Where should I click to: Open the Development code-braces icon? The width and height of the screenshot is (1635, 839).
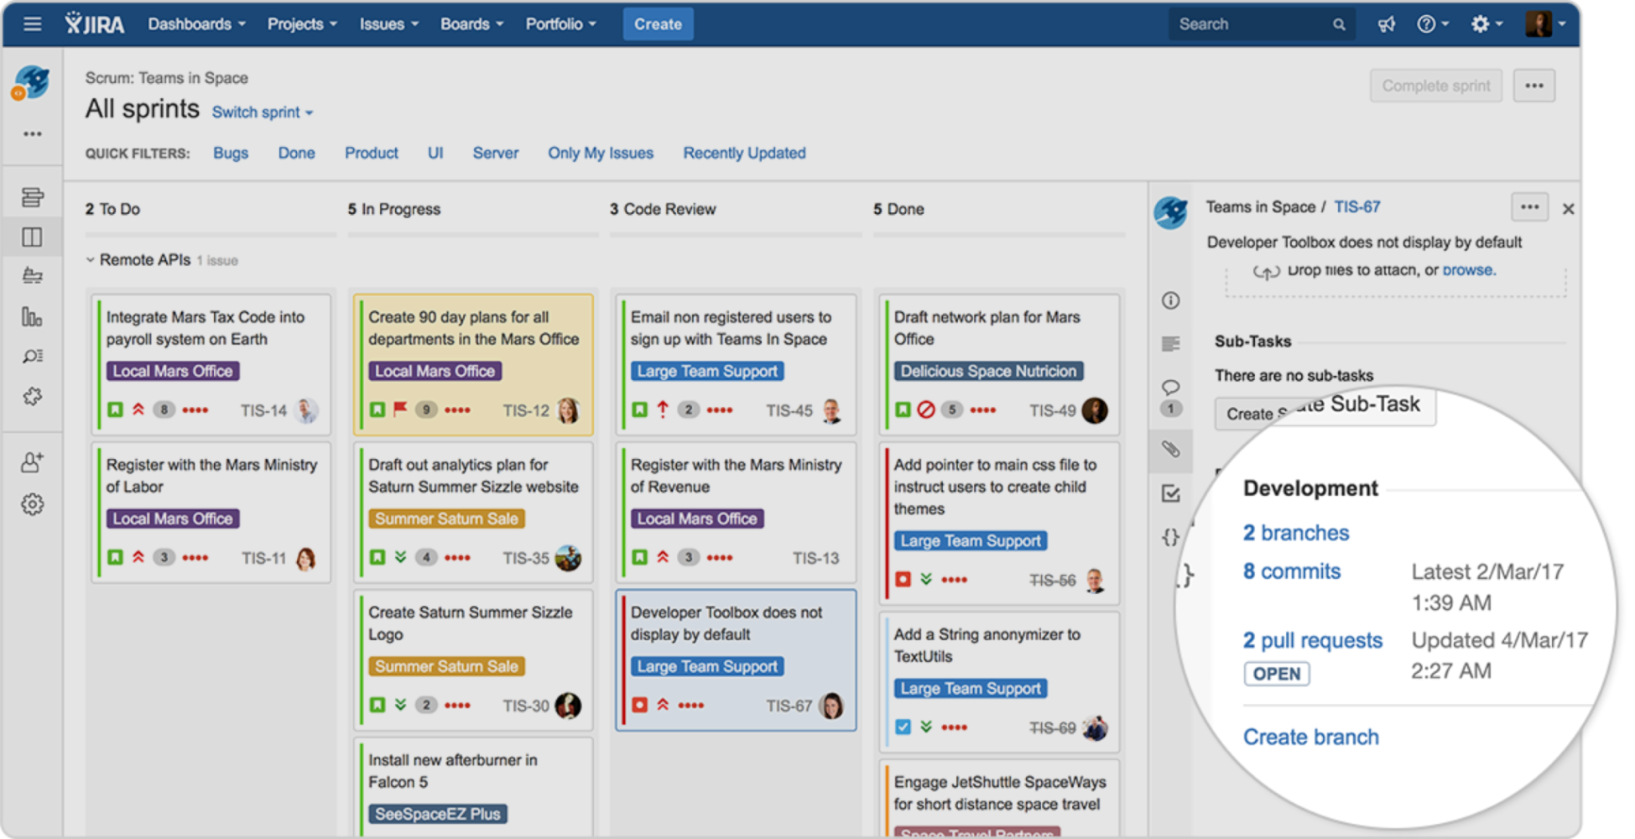pos(1170,537)
